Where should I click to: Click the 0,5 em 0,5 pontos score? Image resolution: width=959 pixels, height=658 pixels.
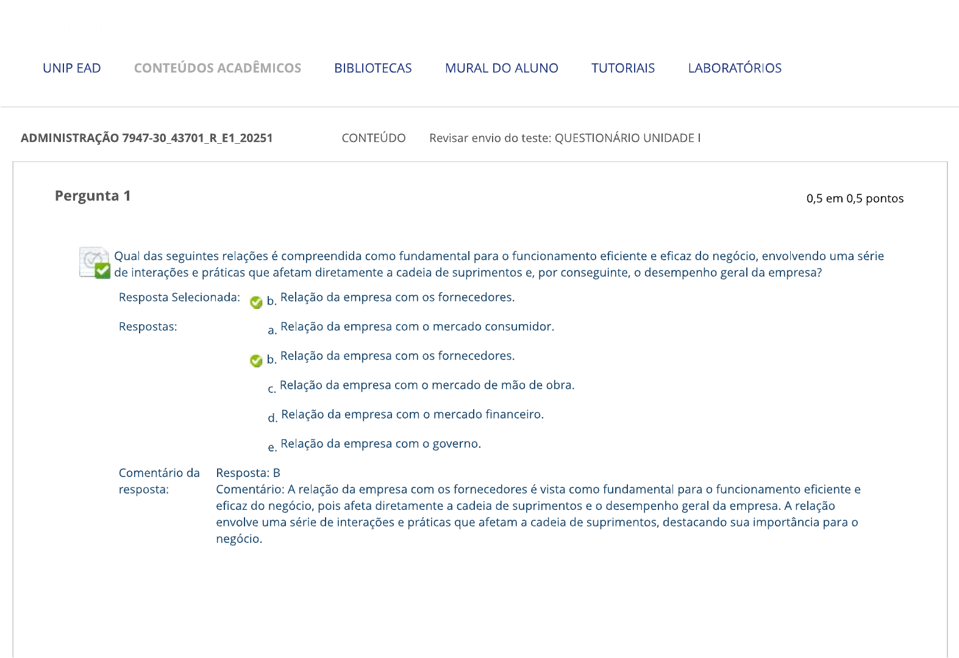coord(855,199)
